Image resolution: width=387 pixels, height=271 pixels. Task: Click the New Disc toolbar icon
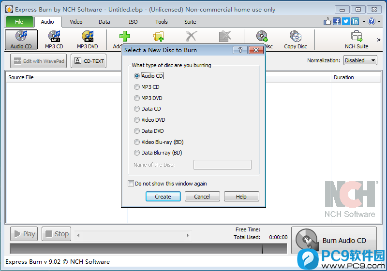coord(262,36)
